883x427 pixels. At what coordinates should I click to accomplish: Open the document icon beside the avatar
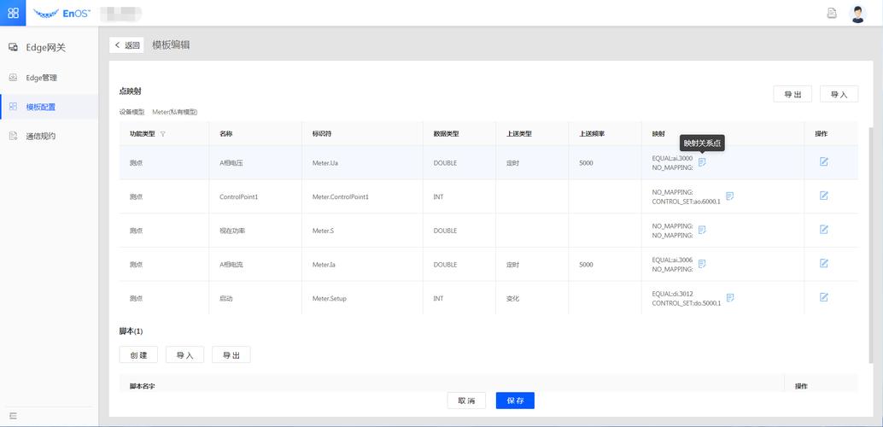click(x=832, y=14)
